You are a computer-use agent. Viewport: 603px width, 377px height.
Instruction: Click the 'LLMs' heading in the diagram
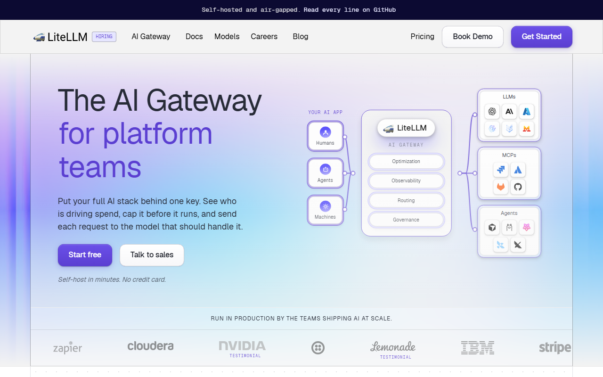point(509,97)
